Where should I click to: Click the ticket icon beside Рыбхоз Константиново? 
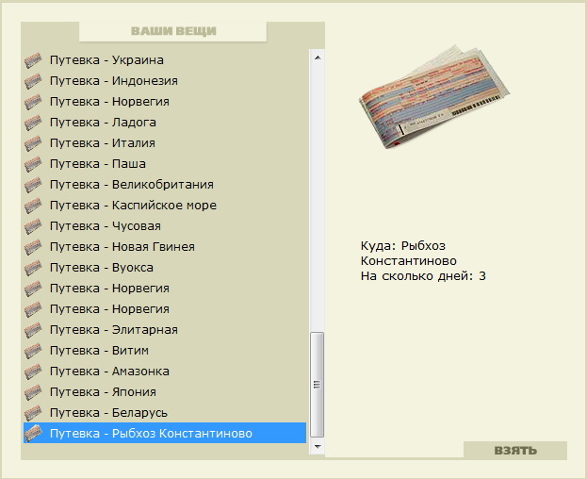click(33, 434)
